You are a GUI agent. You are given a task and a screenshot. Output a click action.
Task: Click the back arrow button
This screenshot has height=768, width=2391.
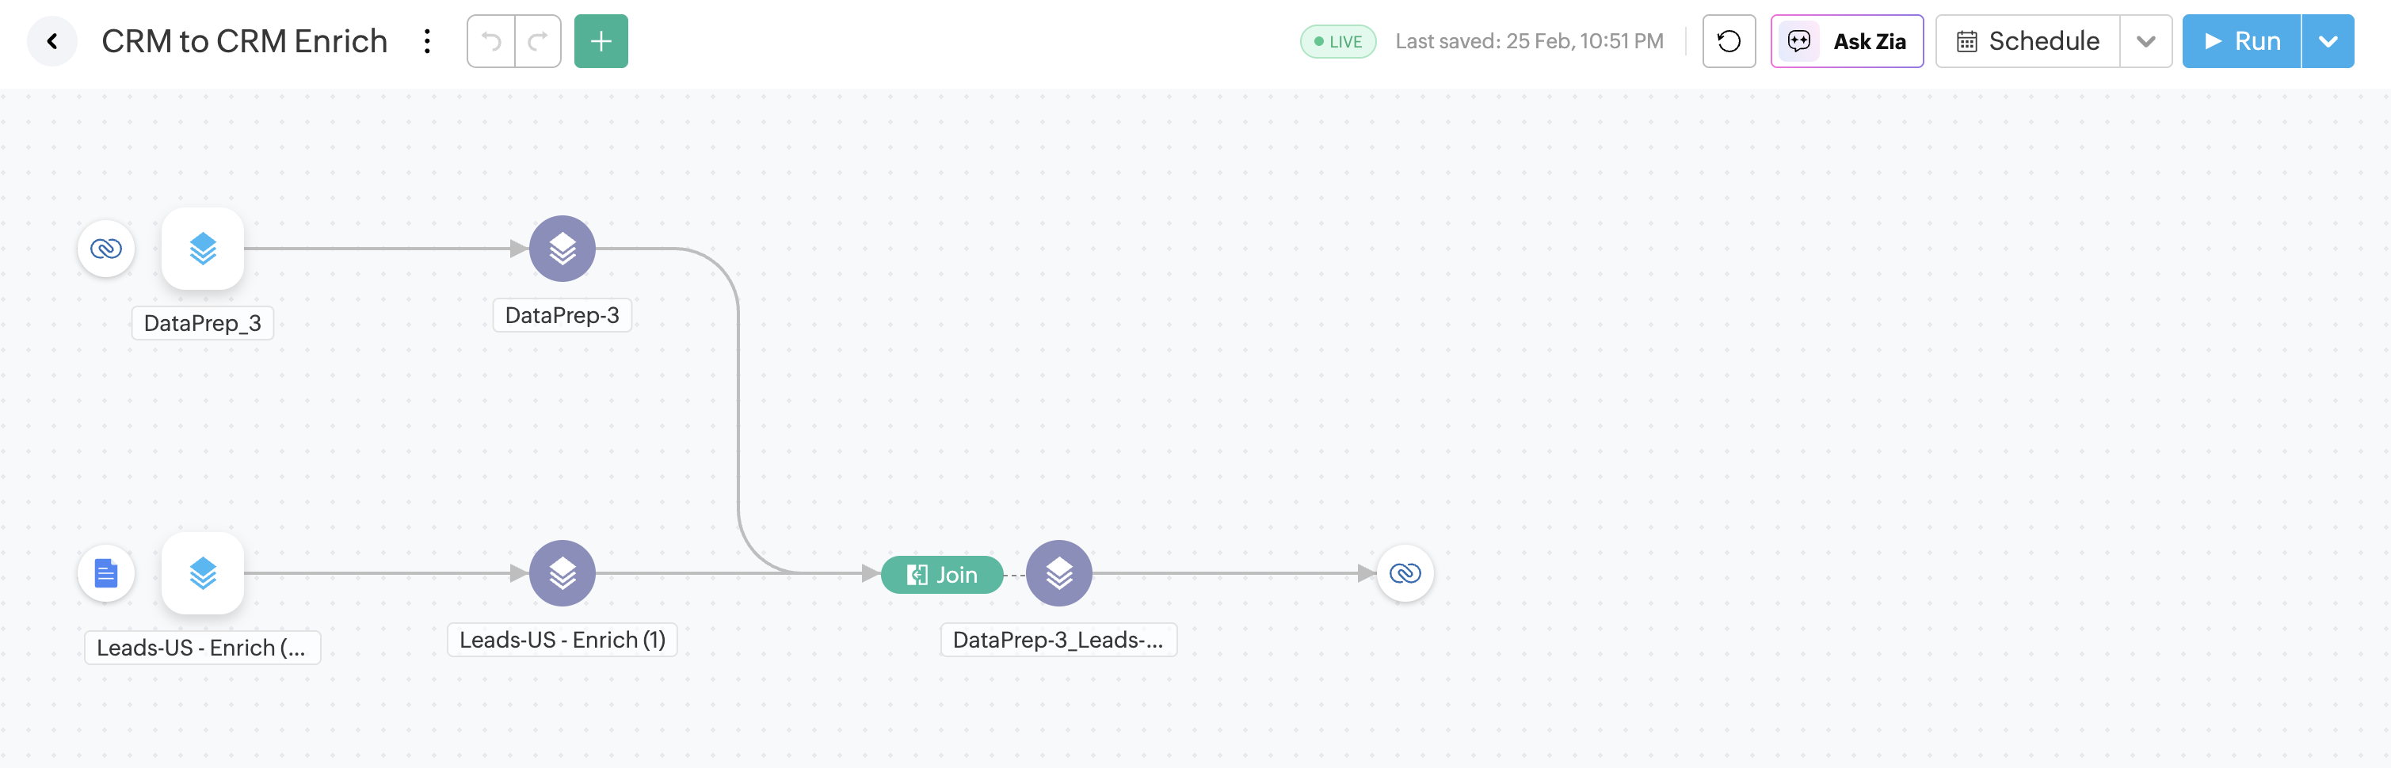point(52,42)
